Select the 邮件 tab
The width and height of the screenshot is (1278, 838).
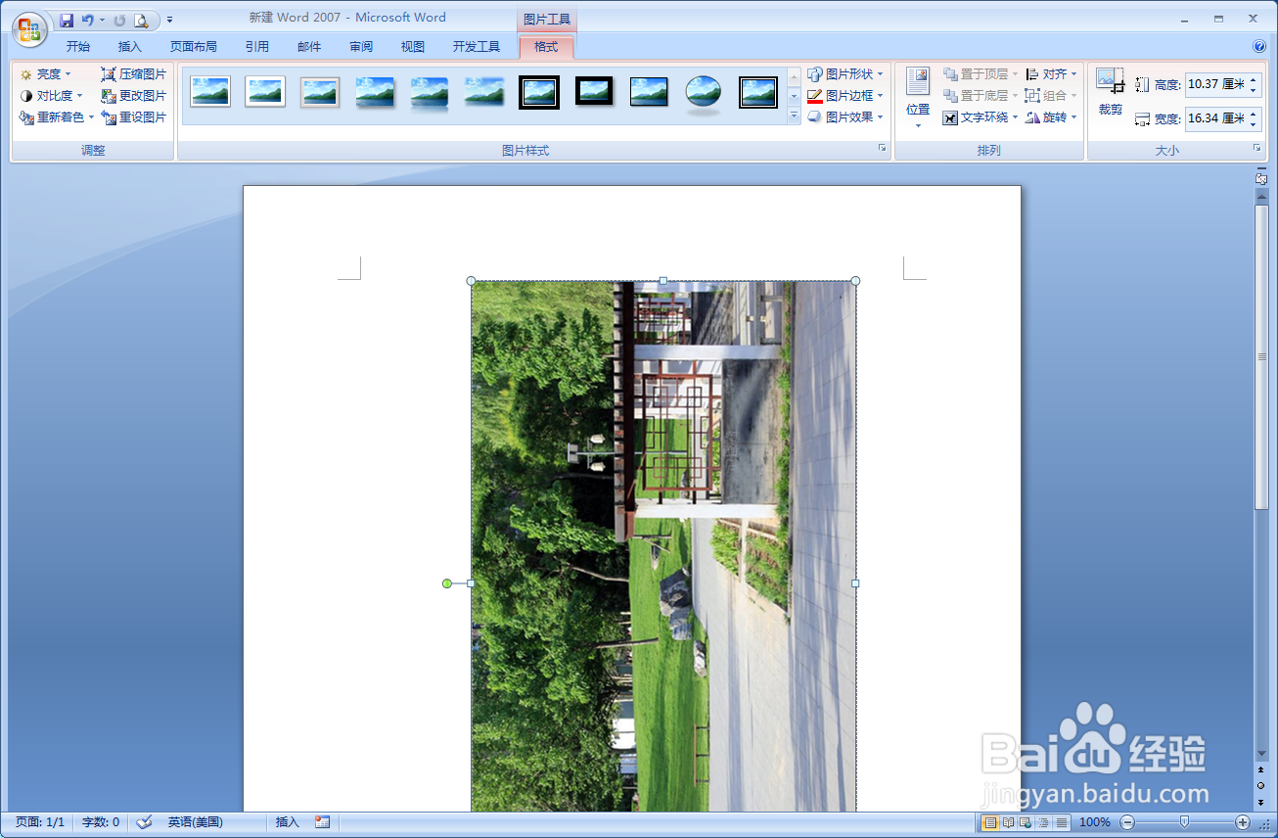pos(309,46)
